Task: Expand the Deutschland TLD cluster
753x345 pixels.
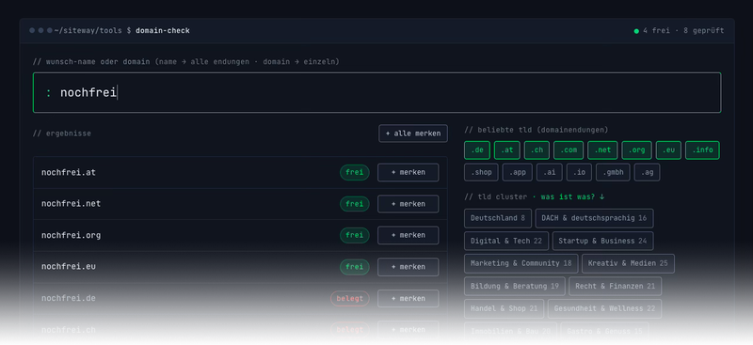Action: pos(498,218)
